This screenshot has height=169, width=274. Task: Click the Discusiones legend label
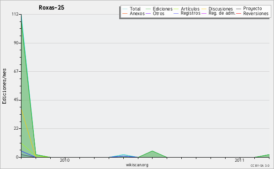tap(221, 9)
